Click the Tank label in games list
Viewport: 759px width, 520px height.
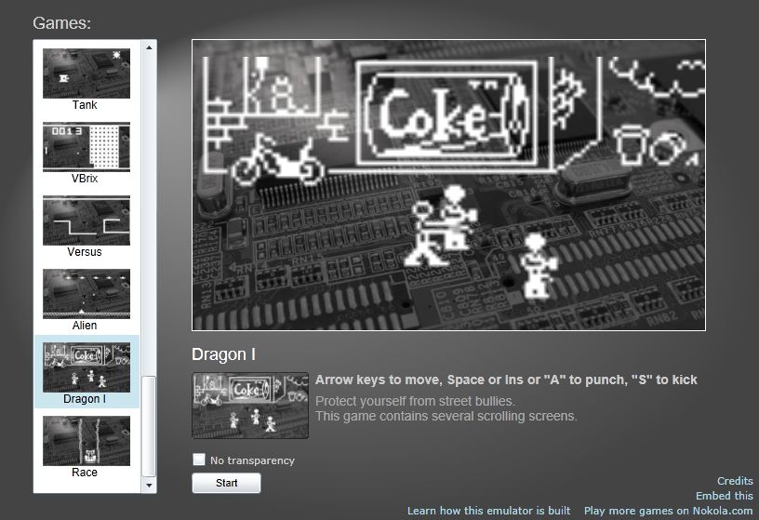click(x=85, y=105)
